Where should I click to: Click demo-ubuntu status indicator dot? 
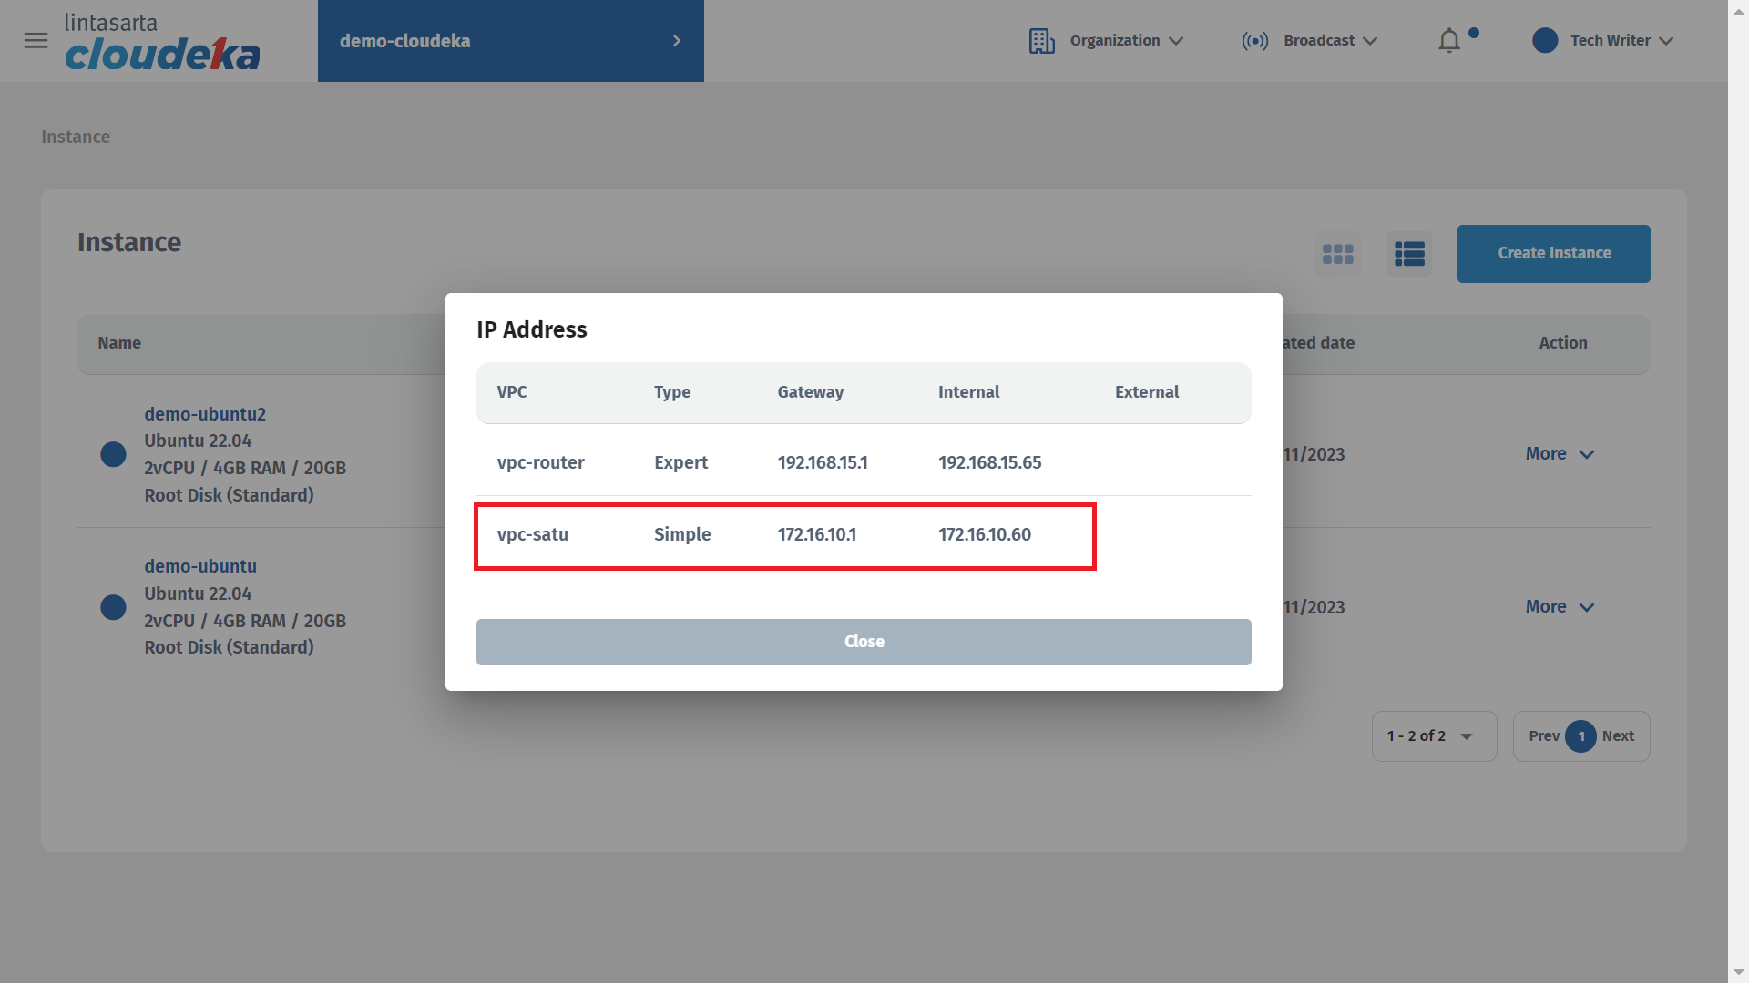pos(113,607)
